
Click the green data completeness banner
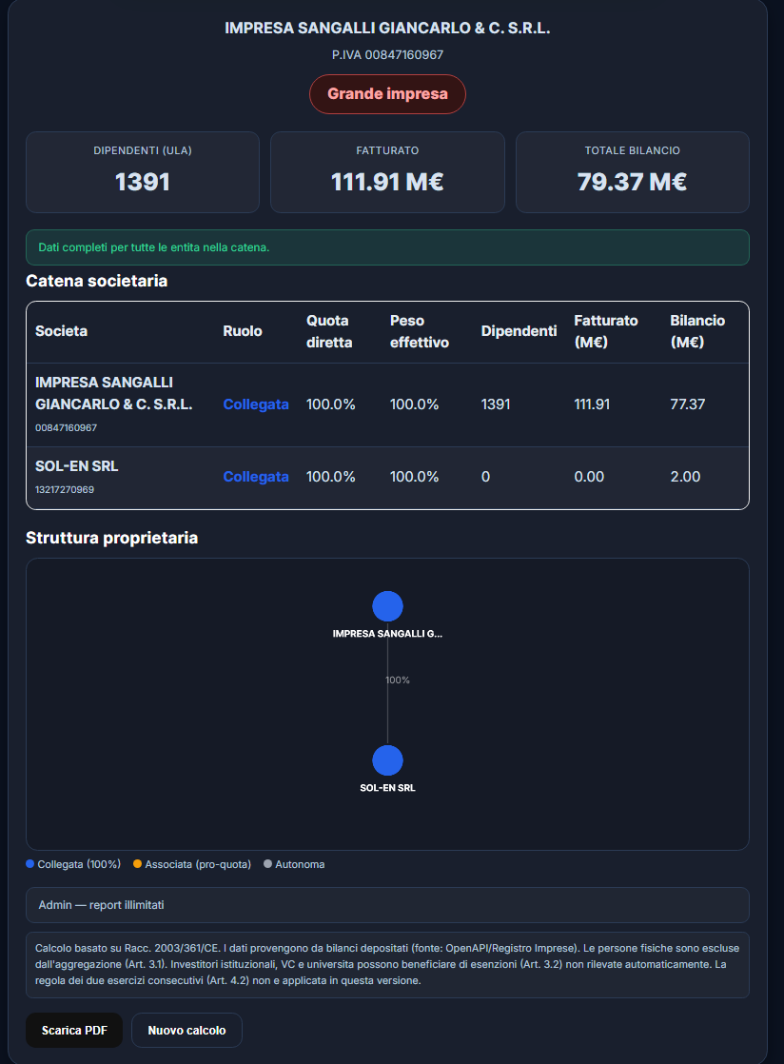click(x=387, y=247)
